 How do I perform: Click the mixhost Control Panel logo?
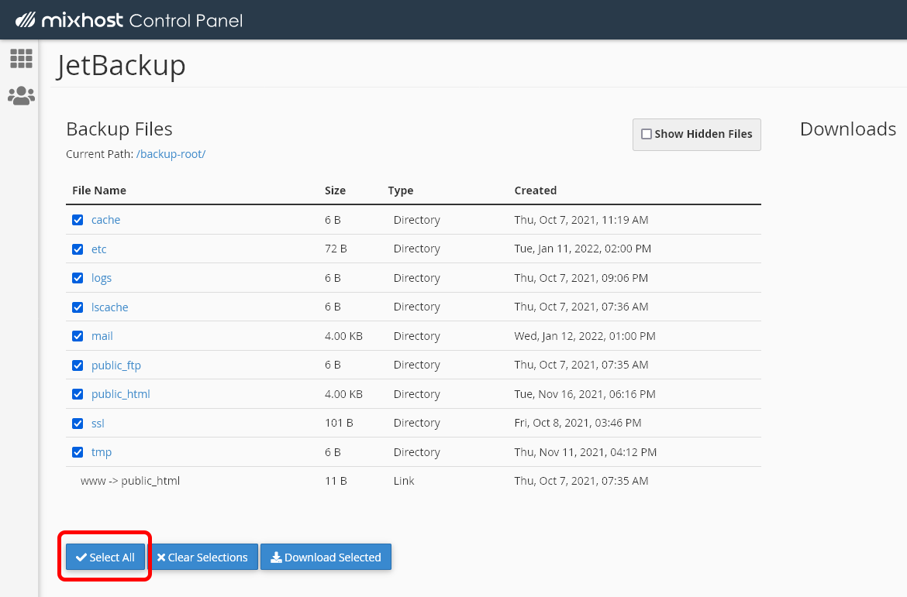pyautogui.click(x=129, y=20)
